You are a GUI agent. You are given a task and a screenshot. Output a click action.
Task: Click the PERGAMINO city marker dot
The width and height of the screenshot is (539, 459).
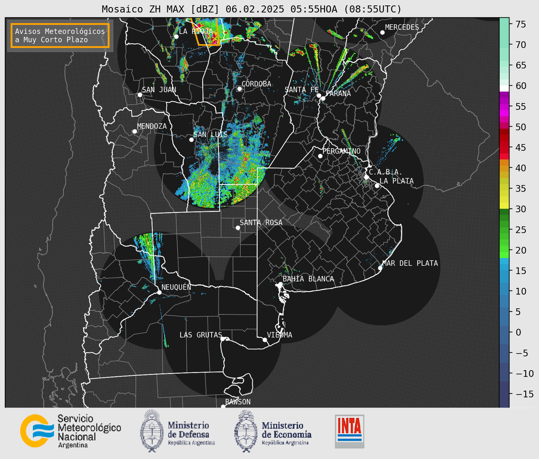pos(320,156)
